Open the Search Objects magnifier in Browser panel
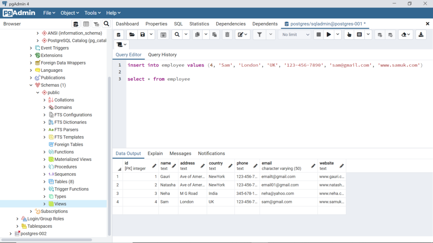The width and height of the screenshot is (433, 243). tap(106, 24)
